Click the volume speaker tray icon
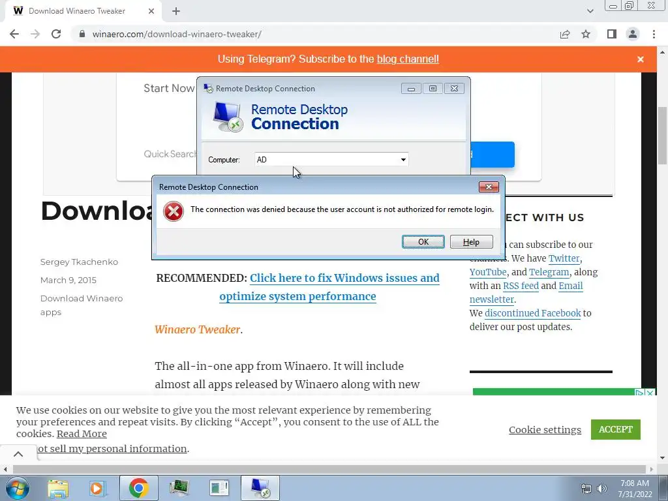Image resolution: width=668 pixels, height=501 pixels. pos(602,489)
